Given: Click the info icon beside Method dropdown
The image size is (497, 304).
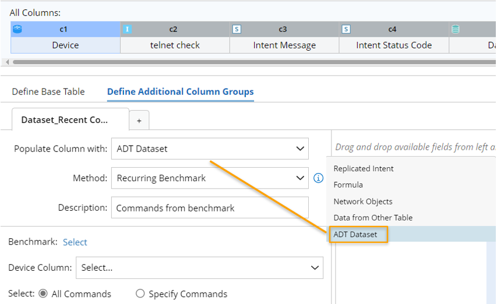Looking at the screenshot, I should [319, 178].
